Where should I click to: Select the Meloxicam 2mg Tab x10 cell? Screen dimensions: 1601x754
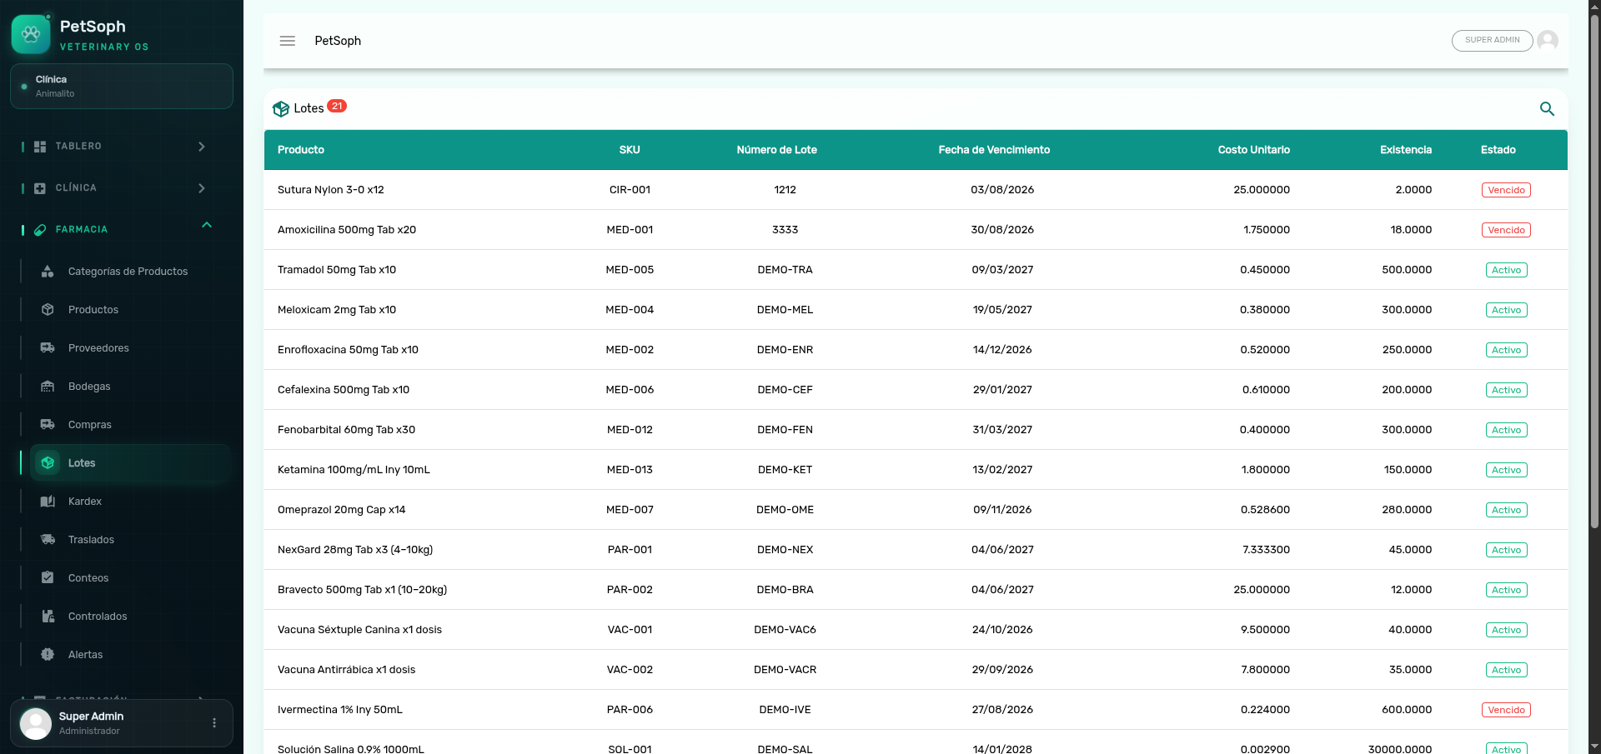coord(337,310)
